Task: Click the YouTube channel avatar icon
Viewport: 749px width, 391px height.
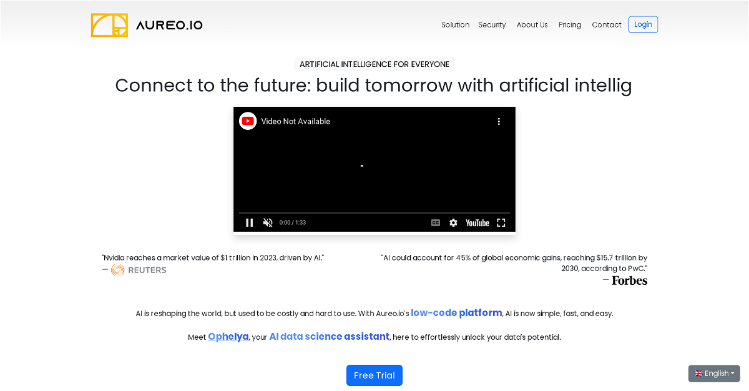Action: tap(248, 121)
